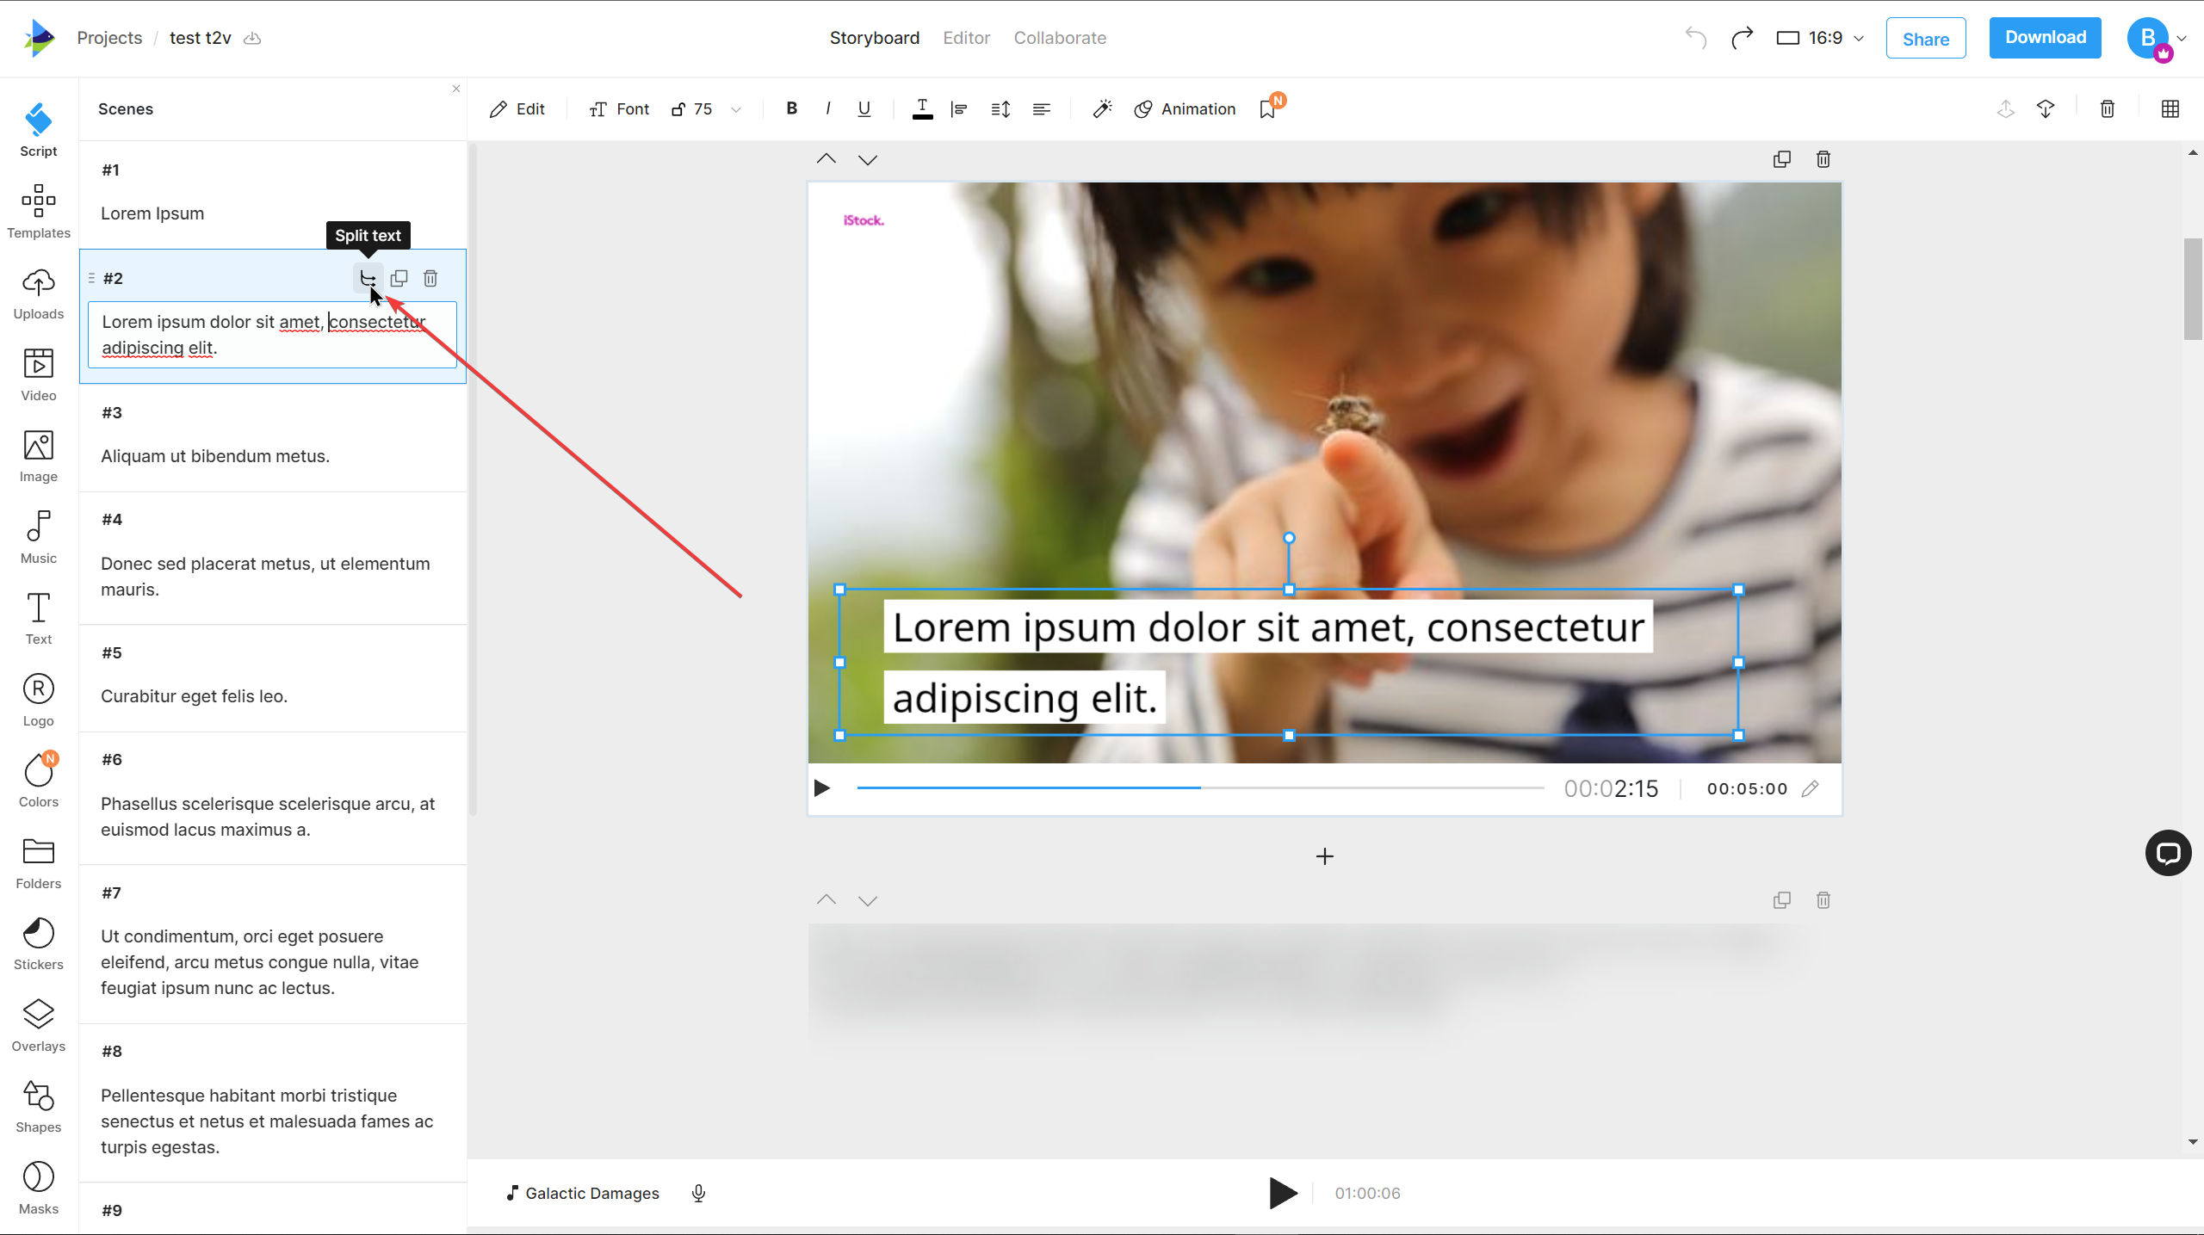Viewport: 2204px width, 1235px height.
Task: Open the Animation options
Action: click(x=1186, y=109)
